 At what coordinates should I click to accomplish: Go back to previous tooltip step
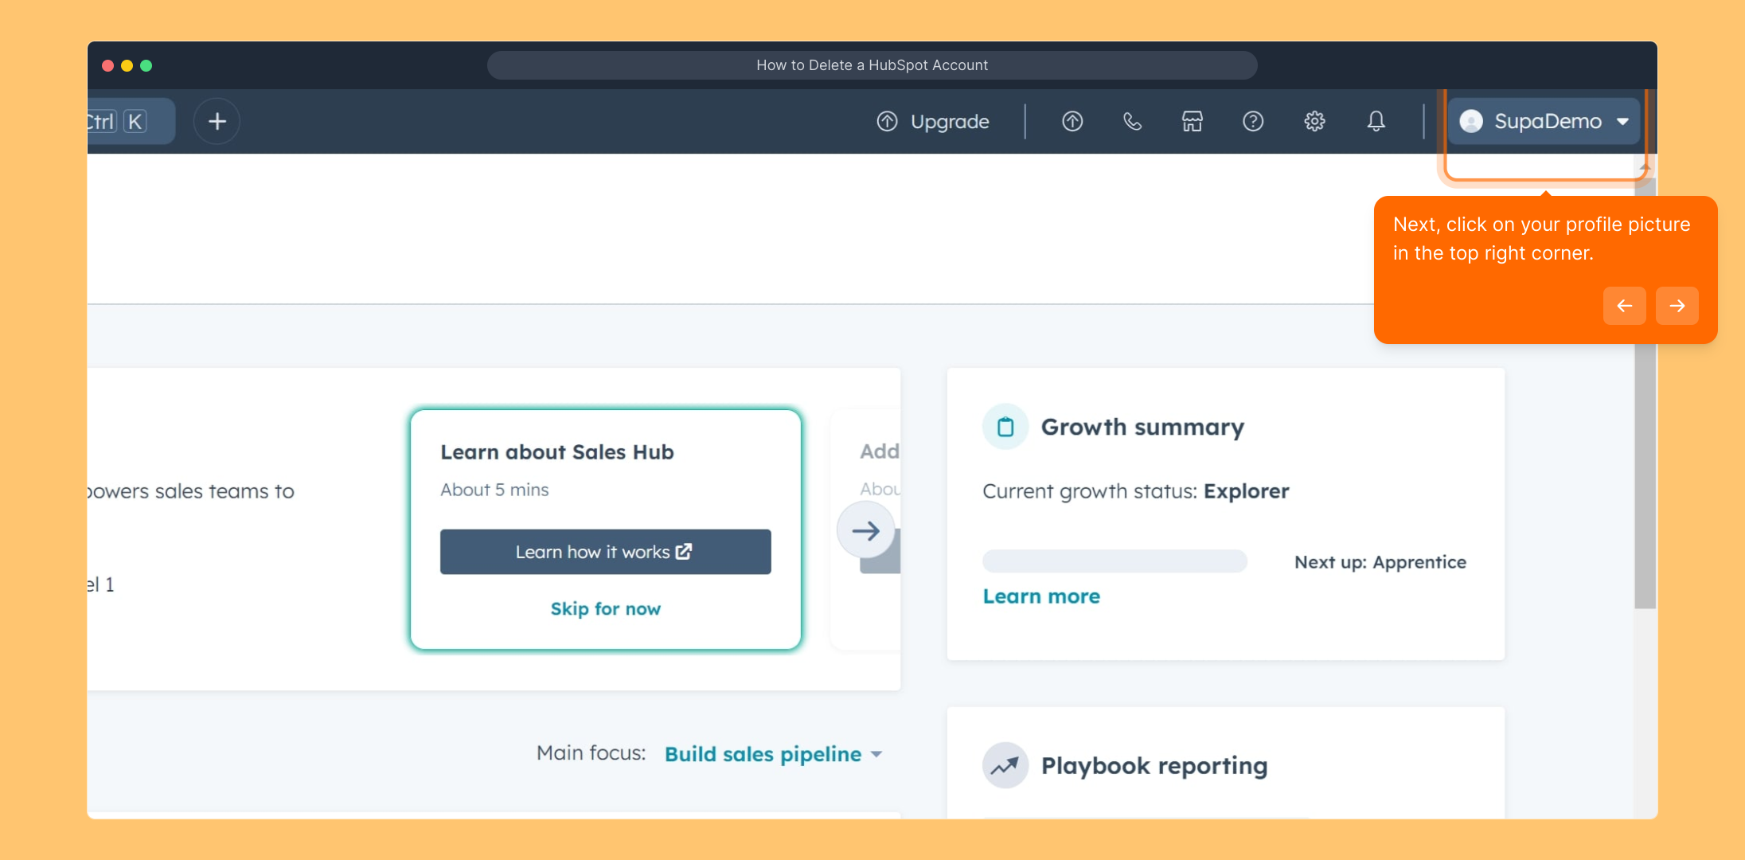(x=1624, y=306)
